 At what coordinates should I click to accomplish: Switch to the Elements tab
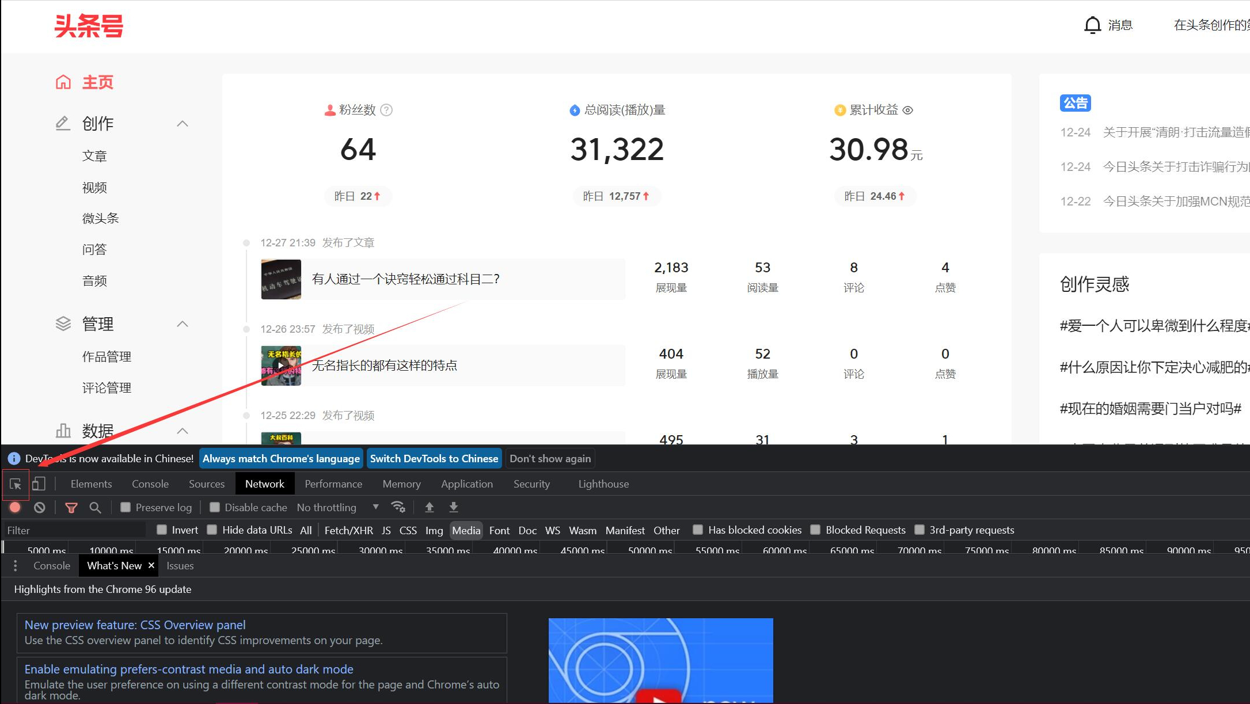click(91, 484)
